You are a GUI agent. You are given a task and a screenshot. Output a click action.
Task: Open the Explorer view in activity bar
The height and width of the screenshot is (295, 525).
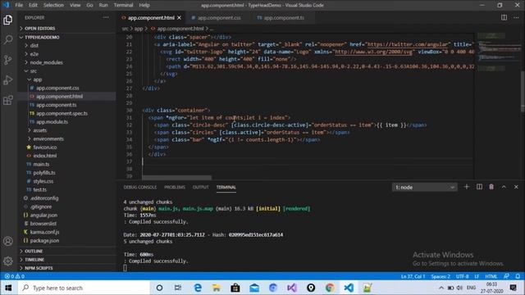tap(7, 20)
